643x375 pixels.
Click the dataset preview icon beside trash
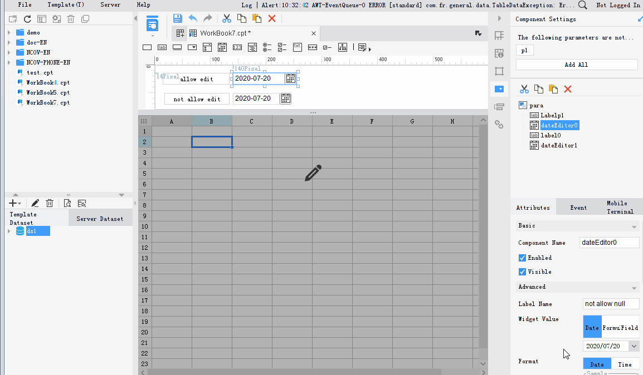(67, 204)
